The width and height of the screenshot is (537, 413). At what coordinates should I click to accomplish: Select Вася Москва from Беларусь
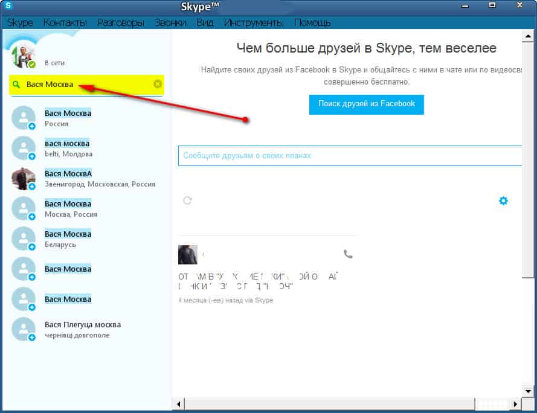[x=86, y=239]
